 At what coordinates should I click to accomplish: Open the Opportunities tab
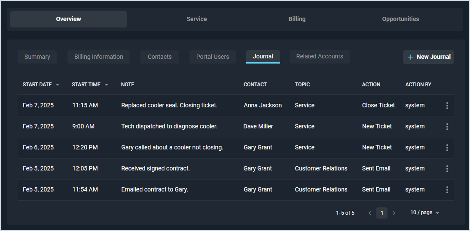(400, 19)
